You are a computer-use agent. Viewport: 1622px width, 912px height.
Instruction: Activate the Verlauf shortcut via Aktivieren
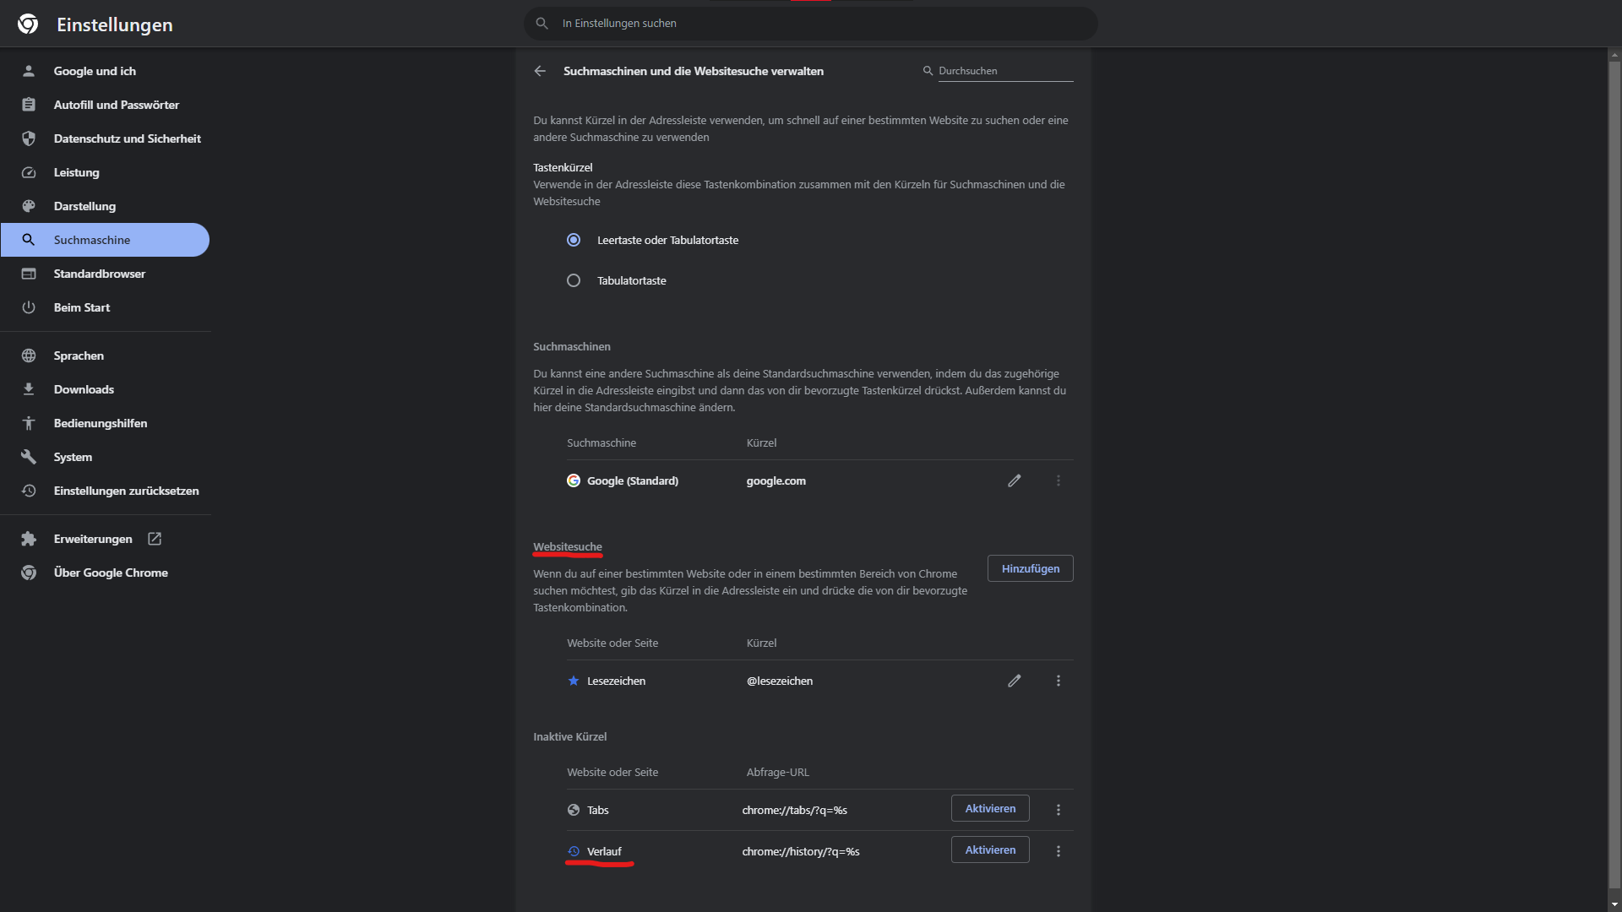989,850
